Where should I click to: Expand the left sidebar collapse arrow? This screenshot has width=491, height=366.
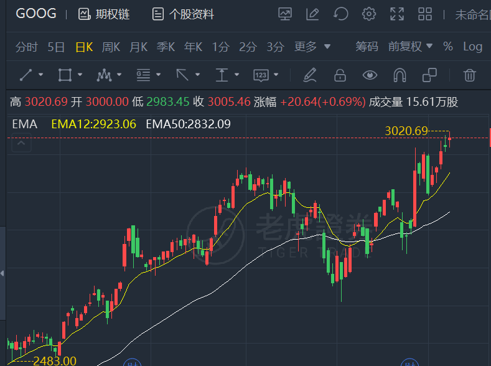pyautogui.click(x=2, y=273)
